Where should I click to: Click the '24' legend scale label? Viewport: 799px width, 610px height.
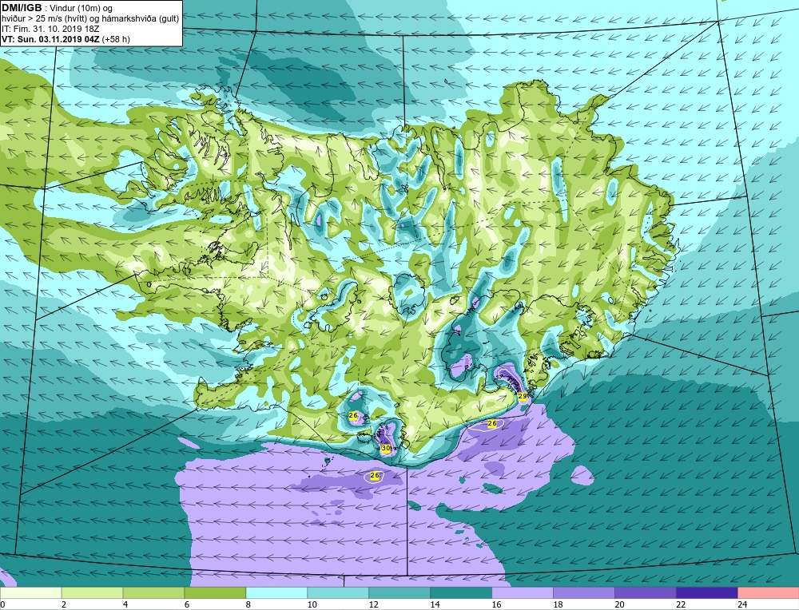click(x=742, y=604)
